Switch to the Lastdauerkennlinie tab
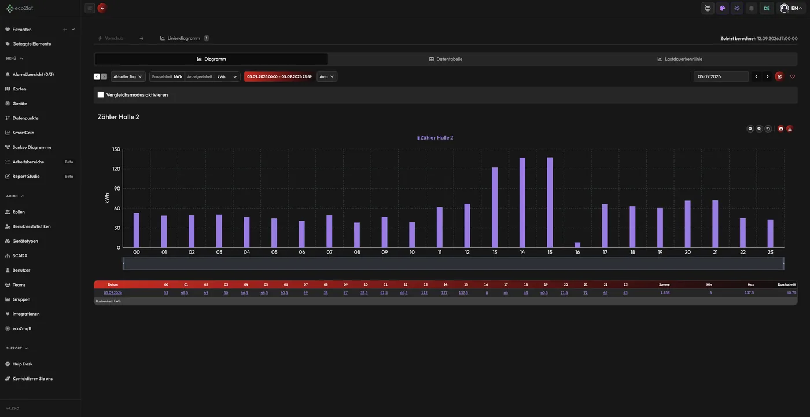Screen dimensions: 810x417 [680, 59]
